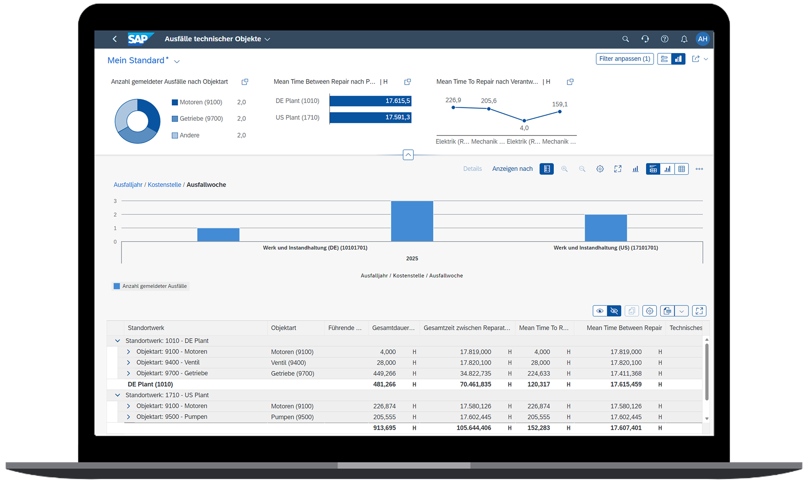Open Ausfälle technischer Objekte title menu

click(x=217, y=39)
